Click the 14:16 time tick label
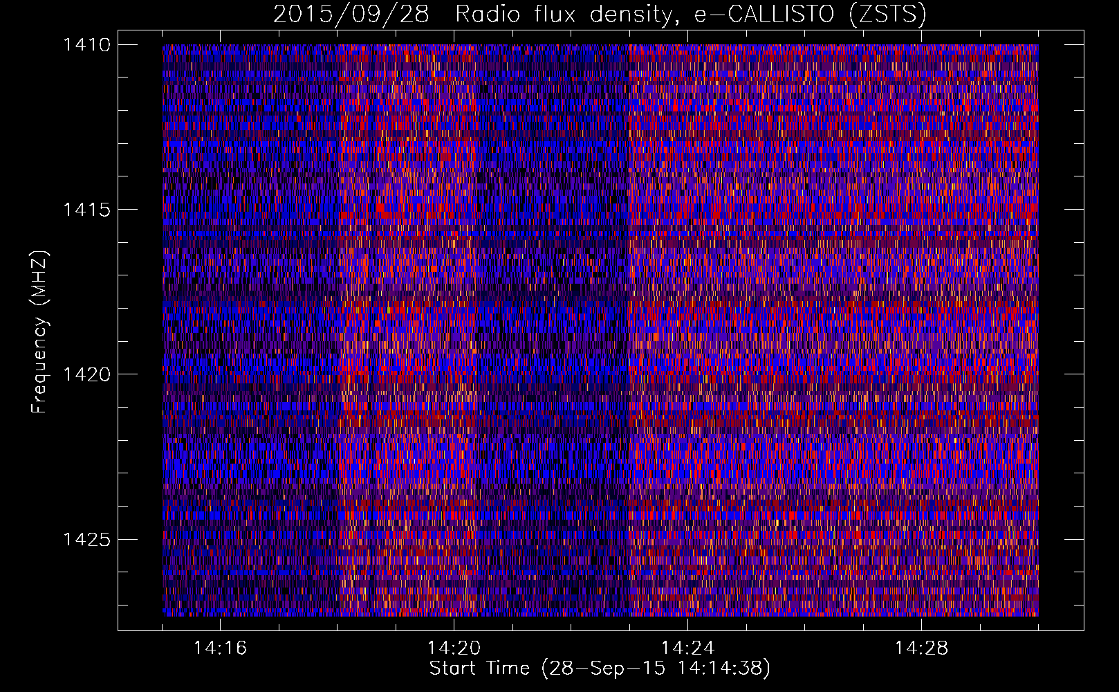 pos(220,648)
